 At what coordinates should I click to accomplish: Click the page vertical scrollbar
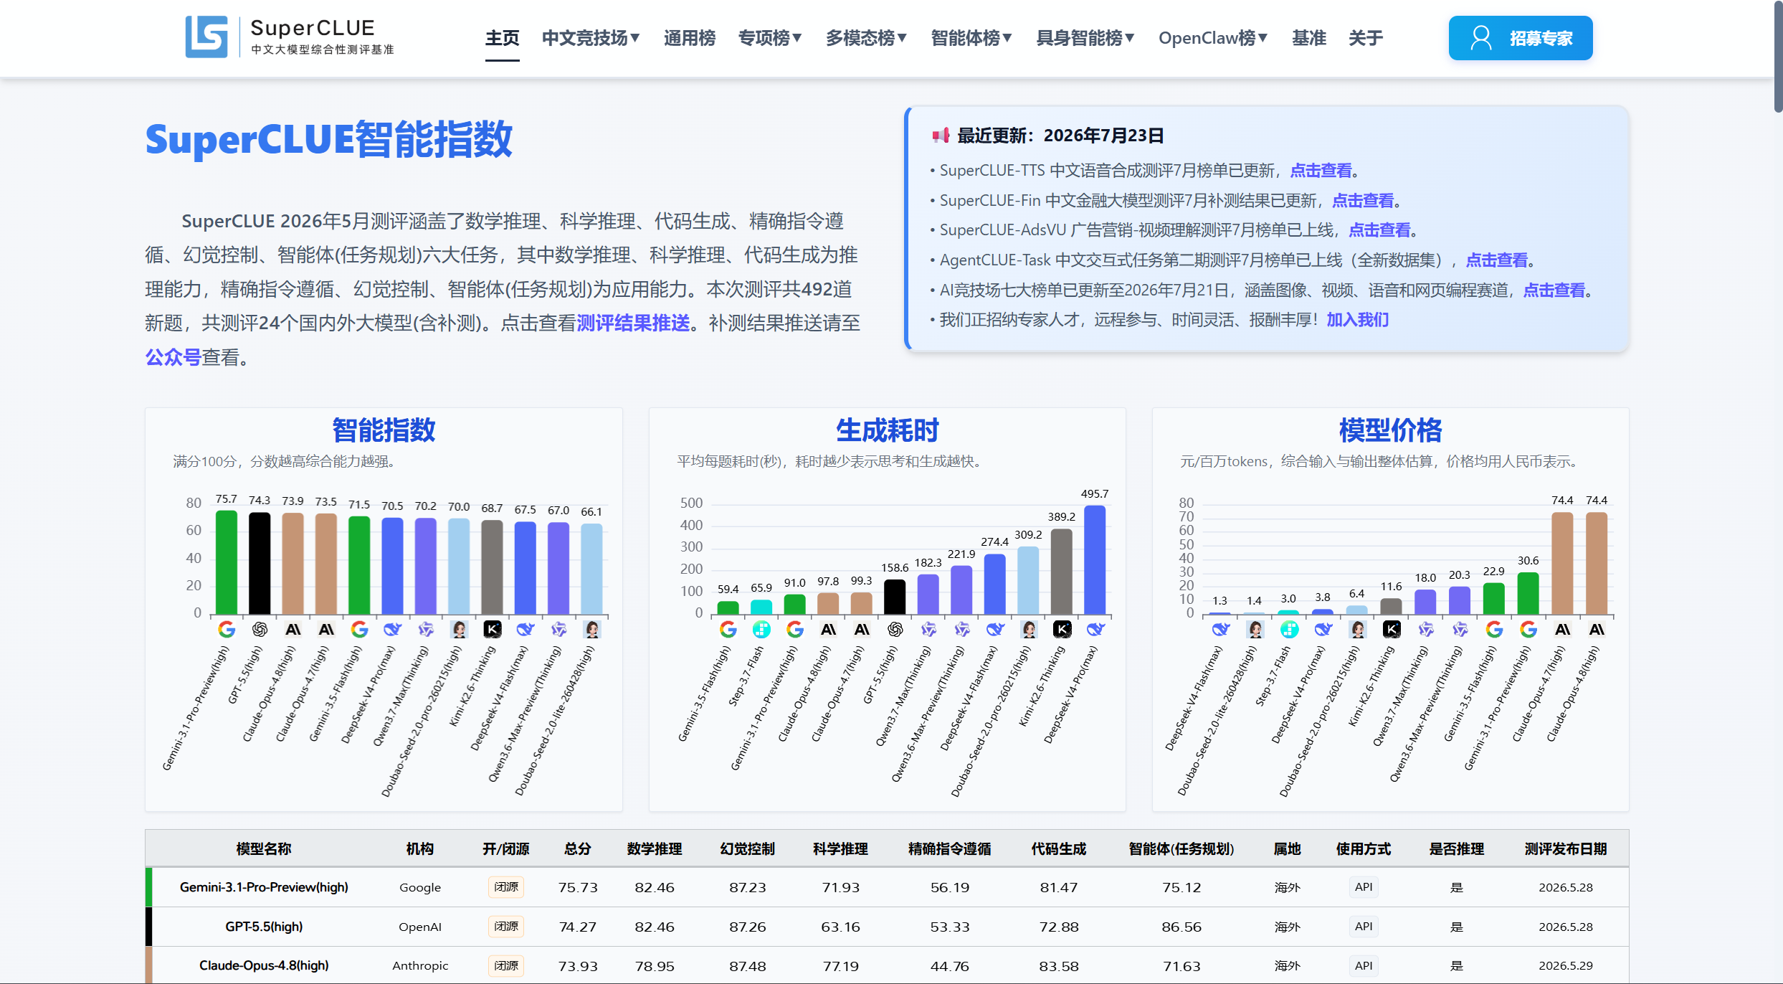pyautogui.click(x=1778, y=56)
